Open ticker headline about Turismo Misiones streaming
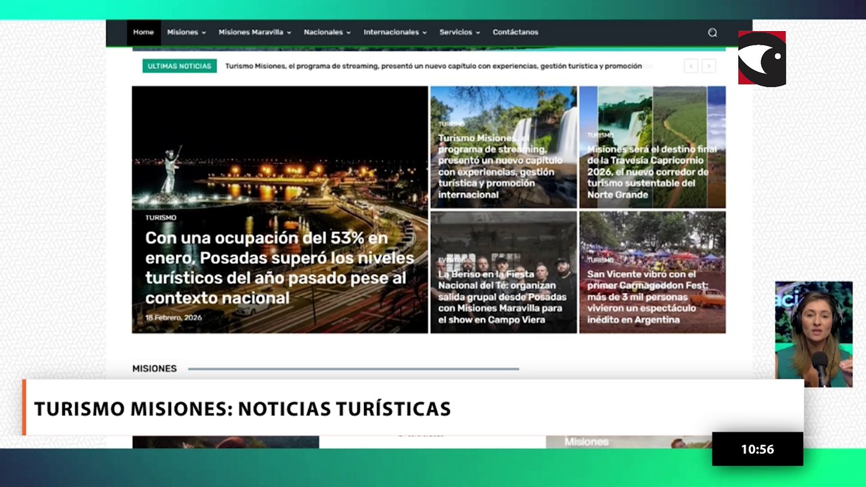This screenshot has width=866, height=487. [434, 66]
